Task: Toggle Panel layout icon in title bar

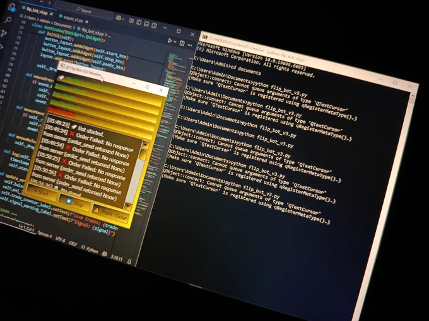Action: click(x=146, y=24)
